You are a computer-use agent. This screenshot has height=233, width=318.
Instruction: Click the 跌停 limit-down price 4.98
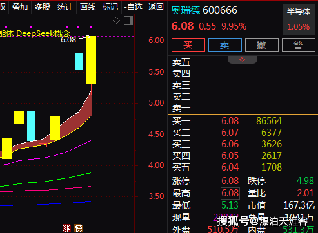(305, 181)
